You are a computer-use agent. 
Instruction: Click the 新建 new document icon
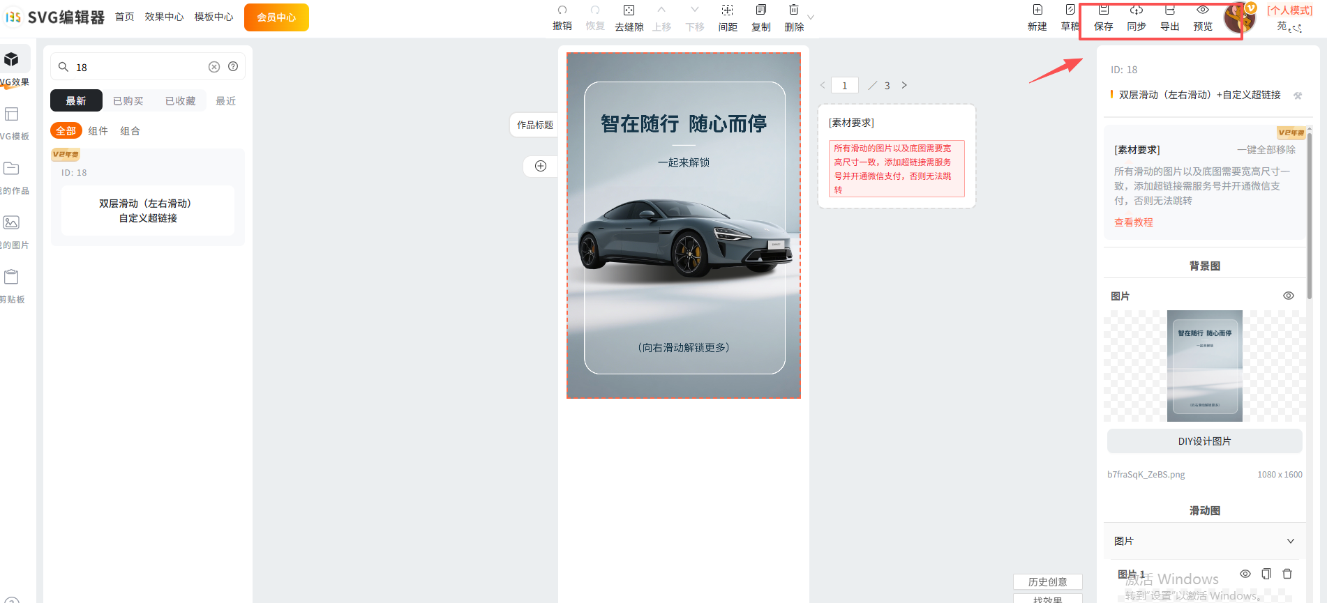[1037, 10]
